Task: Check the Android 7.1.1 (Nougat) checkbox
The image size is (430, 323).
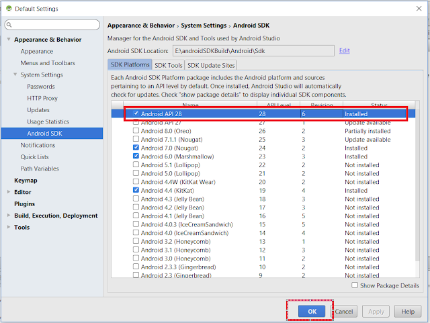Action: 136,139
